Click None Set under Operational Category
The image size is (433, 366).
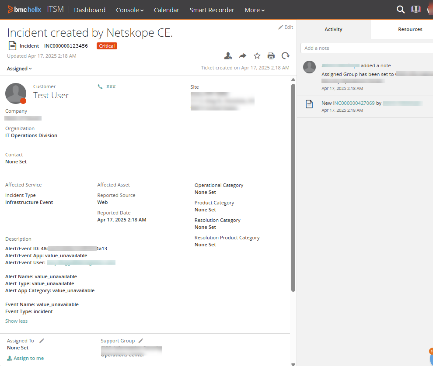[205, 192]
